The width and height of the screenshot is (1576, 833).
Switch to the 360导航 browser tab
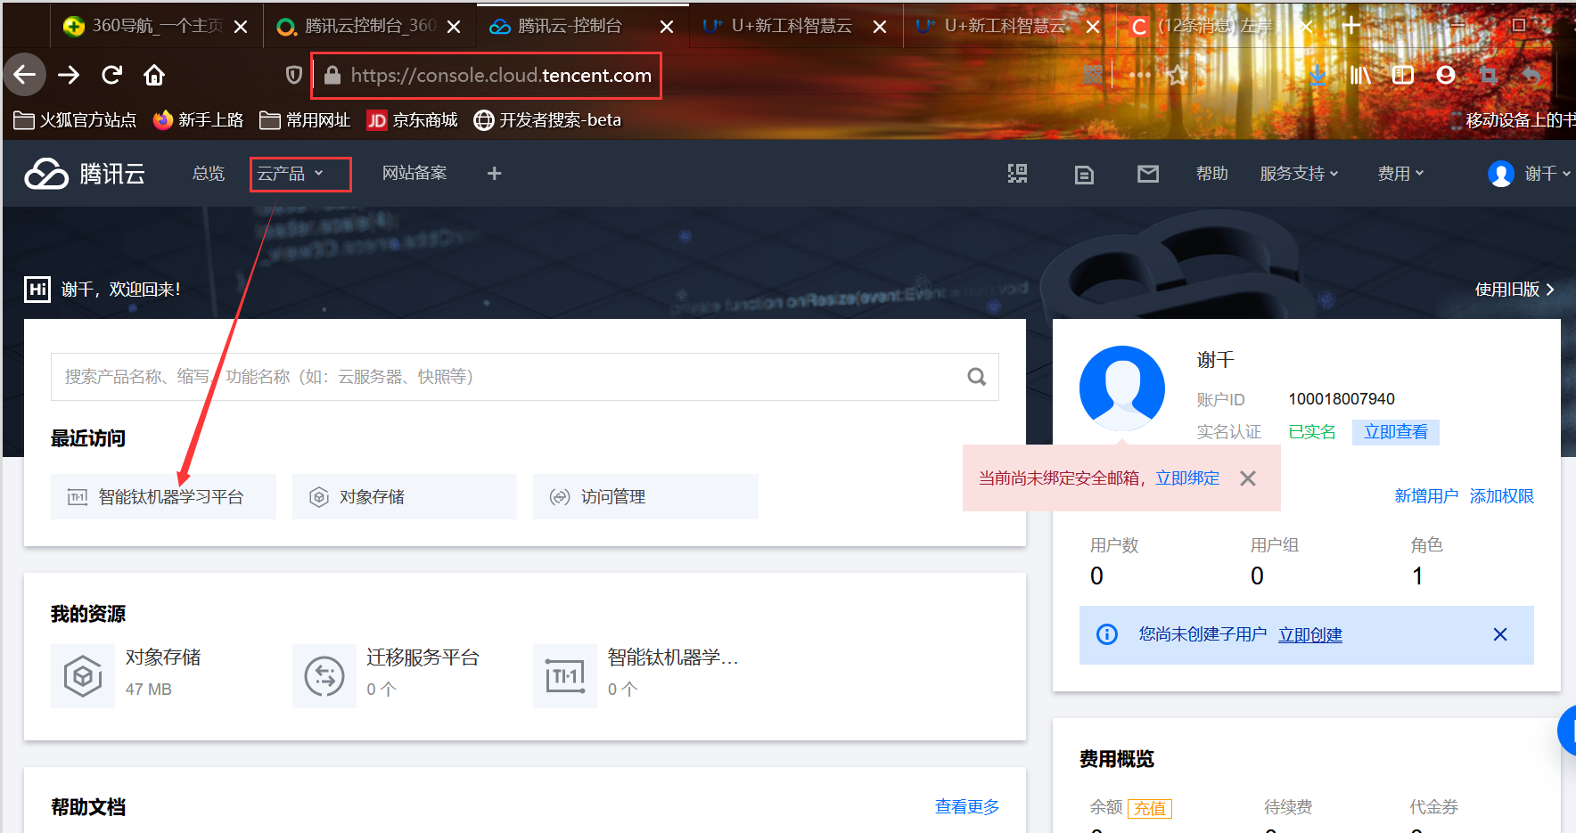point(157,26)
